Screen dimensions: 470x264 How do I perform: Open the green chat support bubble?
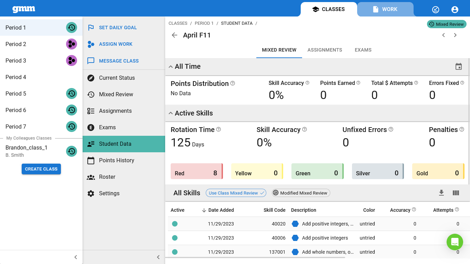coord(455,242)
